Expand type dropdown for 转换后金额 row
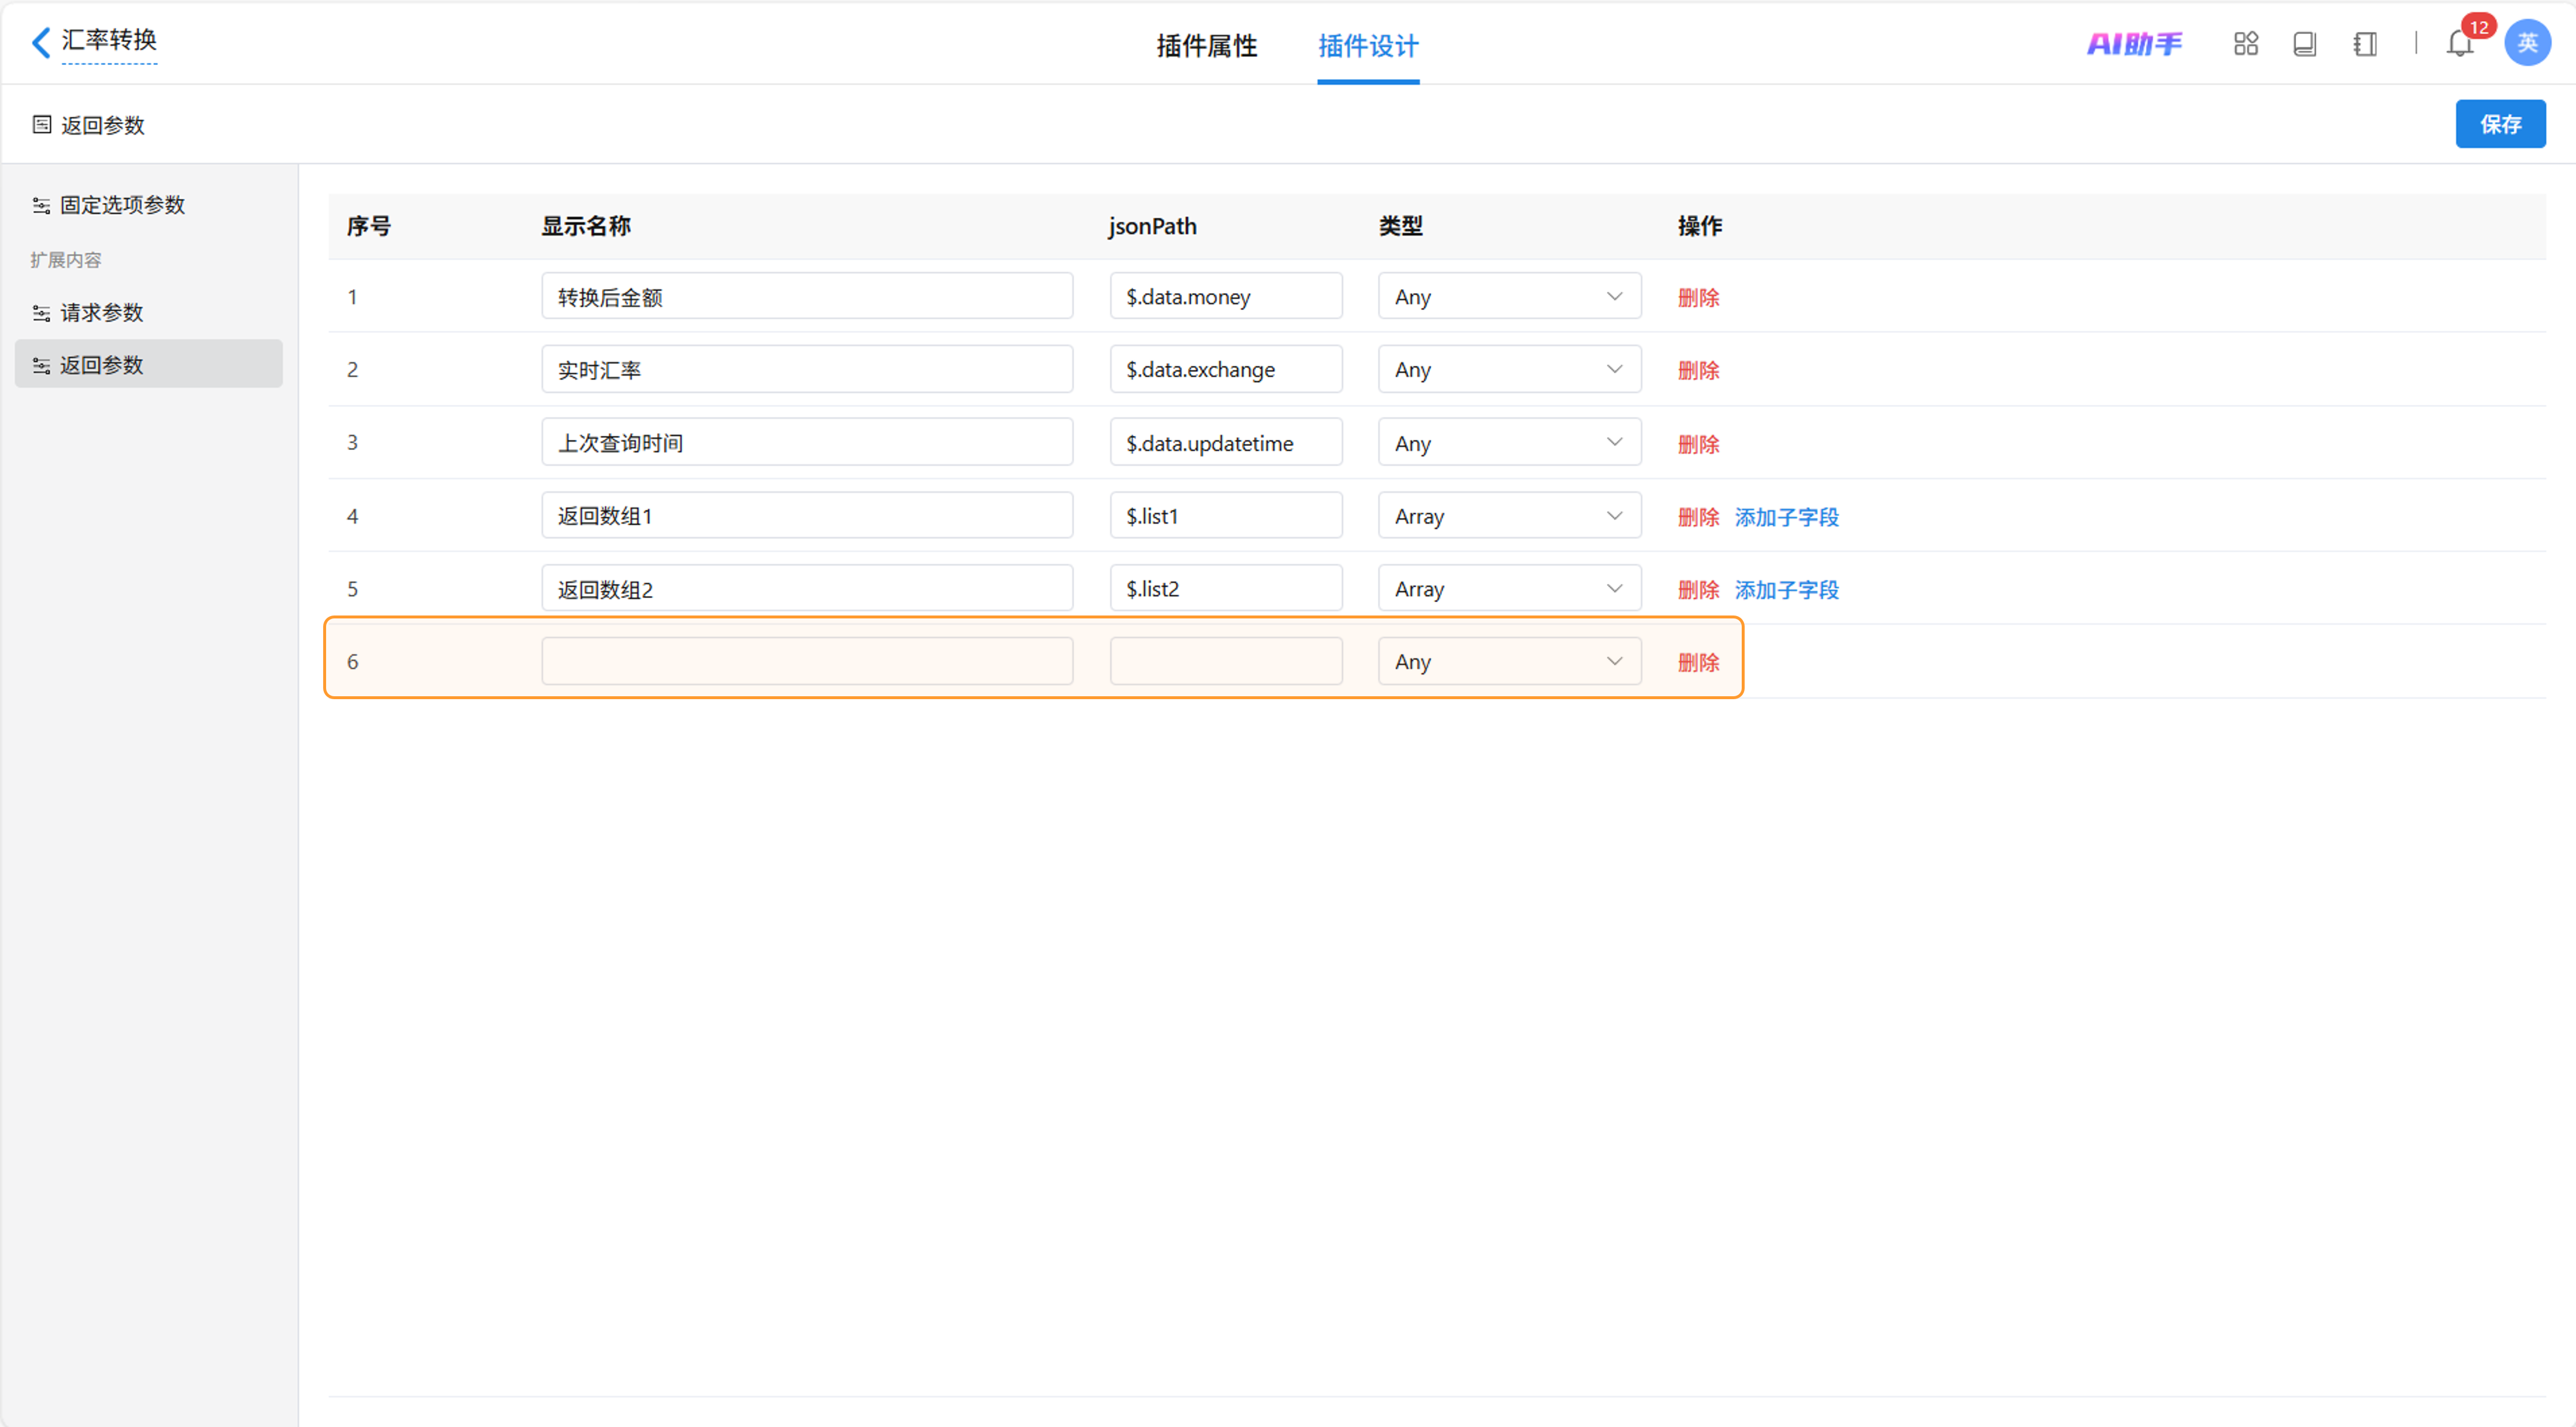 coord(1508,297)
